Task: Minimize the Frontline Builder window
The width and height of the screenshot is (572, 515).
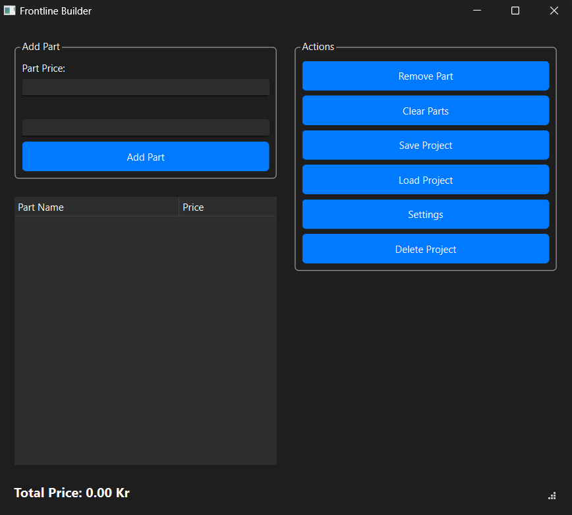Action: click(x=476, y=11)
